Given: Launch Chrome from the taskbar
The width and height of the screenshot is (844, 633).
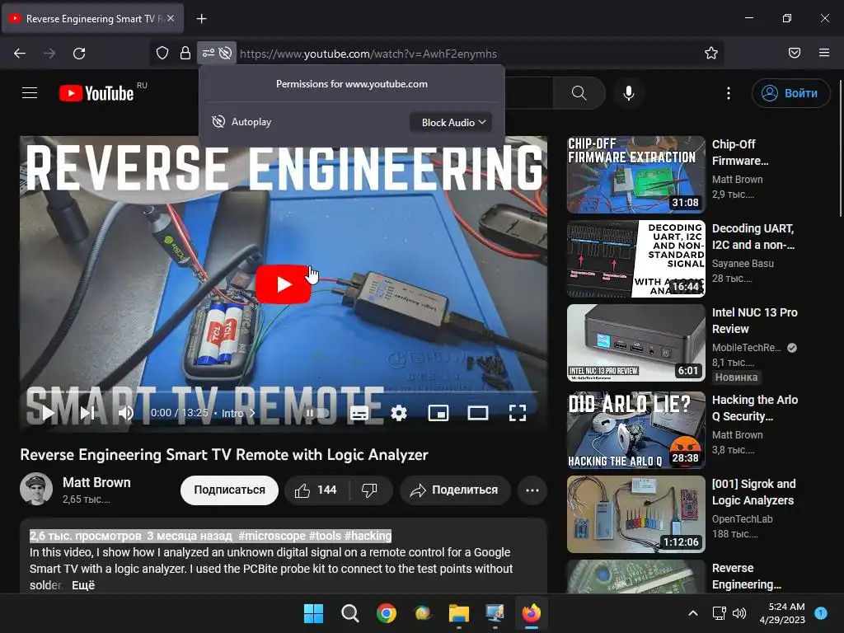Looking at the screenshot, I should pos(387,613).
